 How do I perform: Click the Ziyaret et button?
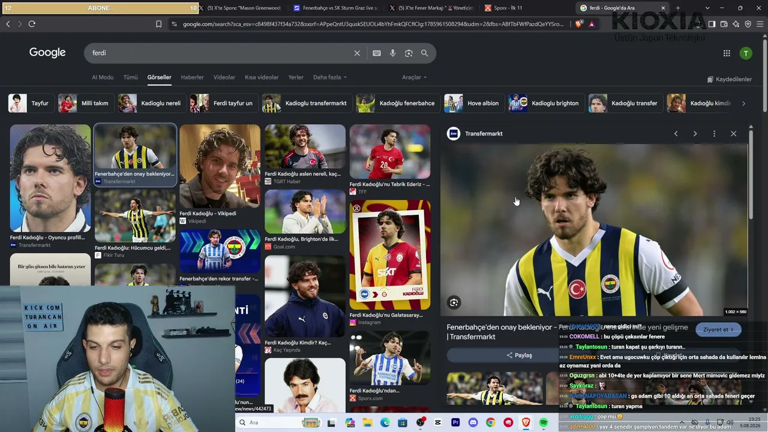[718, 329]
